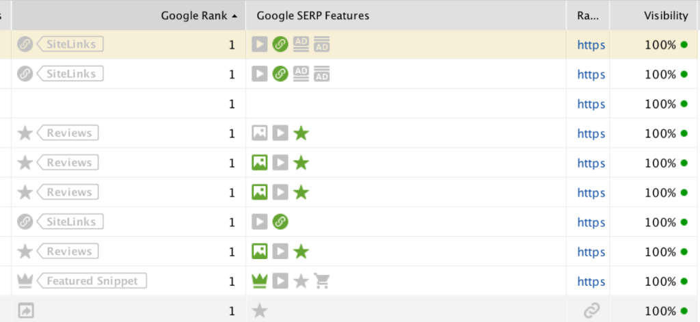Click the bottom ads icon in first row
Image resolution: width=700 pixels, height=322 pixels.
pyautogui.click(x=321, y=44)
